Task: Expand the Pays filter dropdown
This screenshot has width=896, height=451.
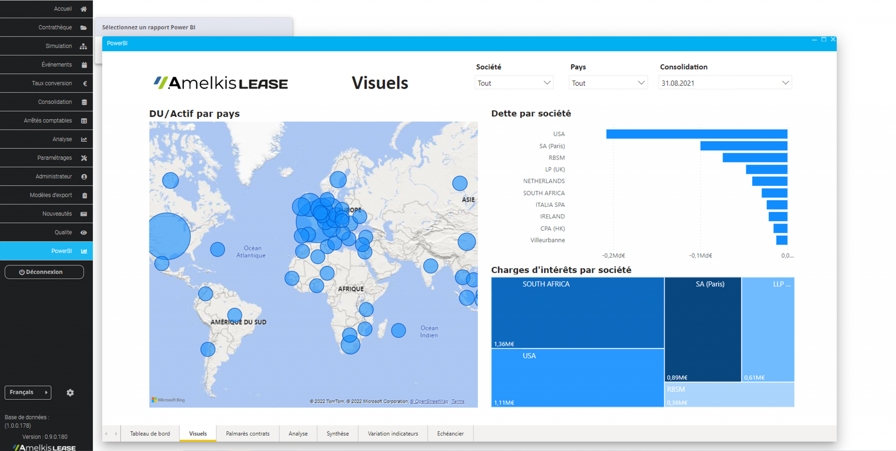Action: pos(641,83)
